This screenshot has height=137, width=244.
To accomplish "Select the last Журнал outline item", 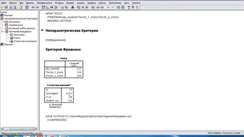I will [x=8, y=45].
